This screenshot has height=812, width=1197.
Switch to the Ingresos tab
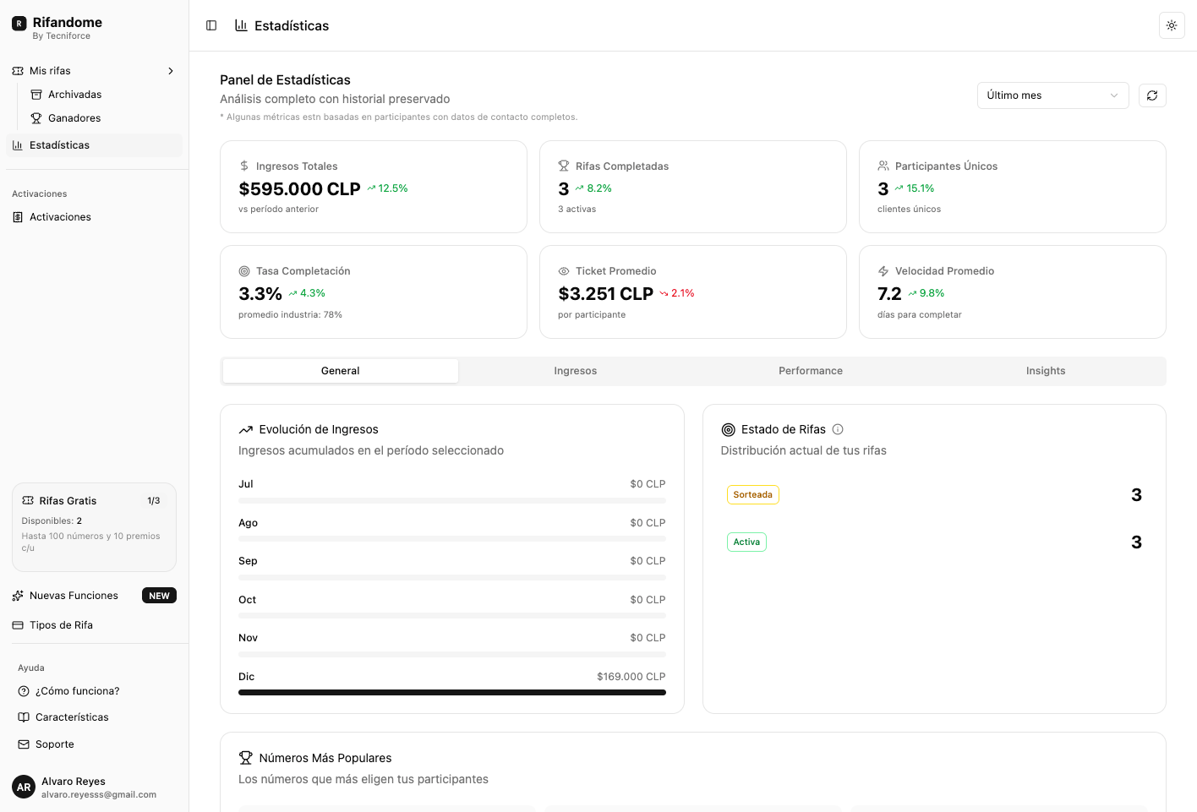[575, 371]
